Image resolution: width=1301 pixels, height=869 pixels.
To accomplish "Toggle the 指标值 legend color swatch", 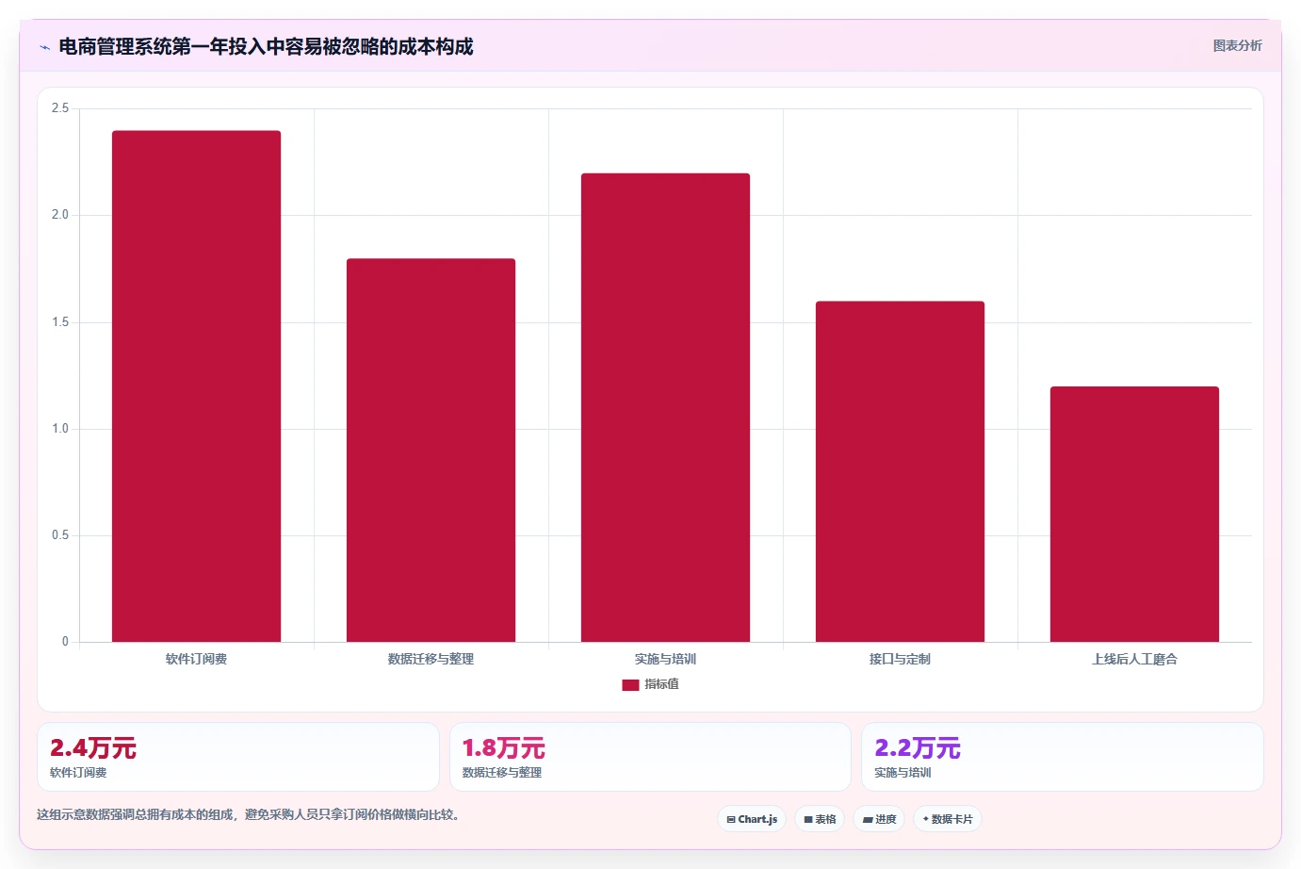I will pos(630,685).
